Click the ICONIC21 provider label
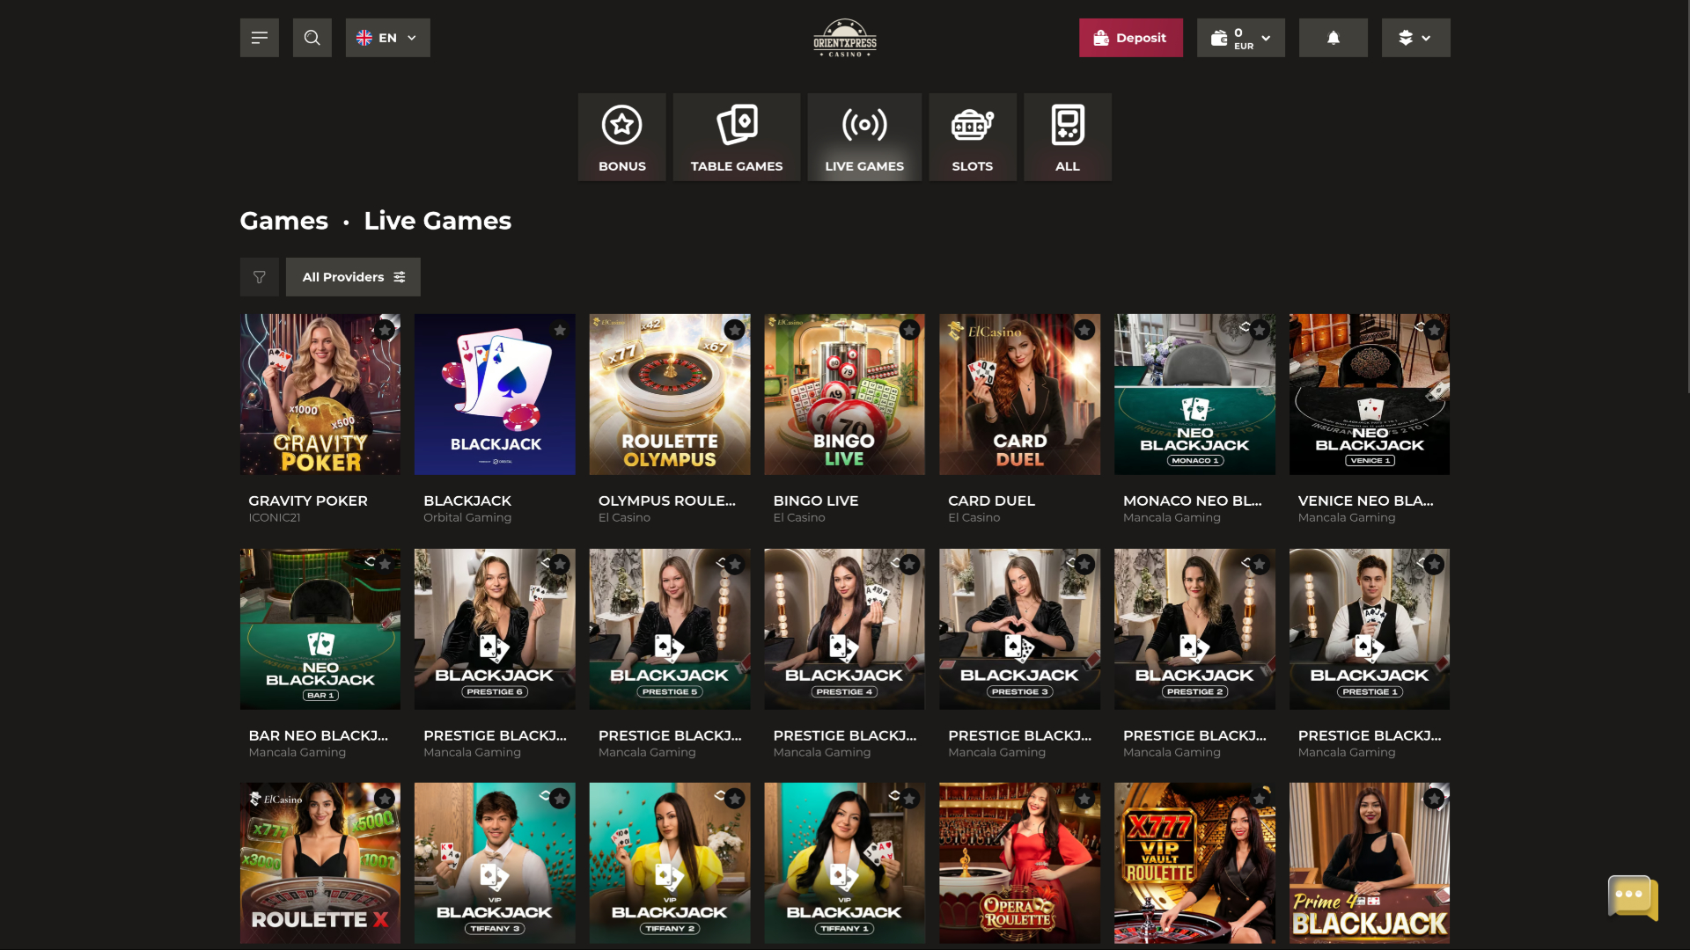Image resolution: width=1690 pixels, height=950 pixels. coord(274,517)
